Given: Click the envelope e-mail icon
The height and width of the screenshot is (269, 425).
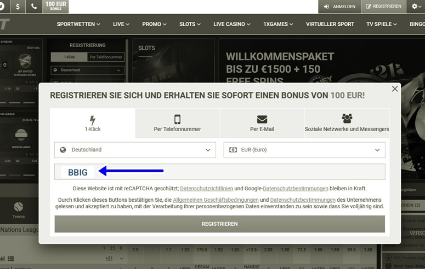Looking at the screenshot, I should (x=262, y=119).
